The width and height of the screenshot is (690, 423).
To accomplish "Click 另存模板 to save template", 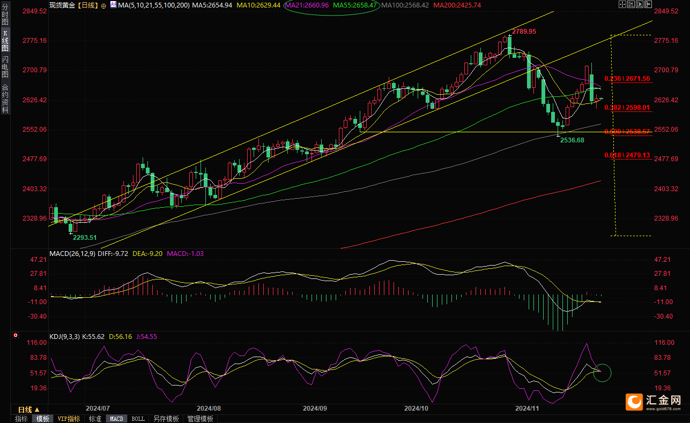I will [166, 419].
